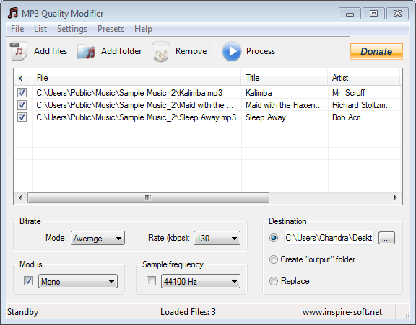This screenshot has width=416, height=325.
Task: Click the Add files MP3 icon
Action: point(19,51)
